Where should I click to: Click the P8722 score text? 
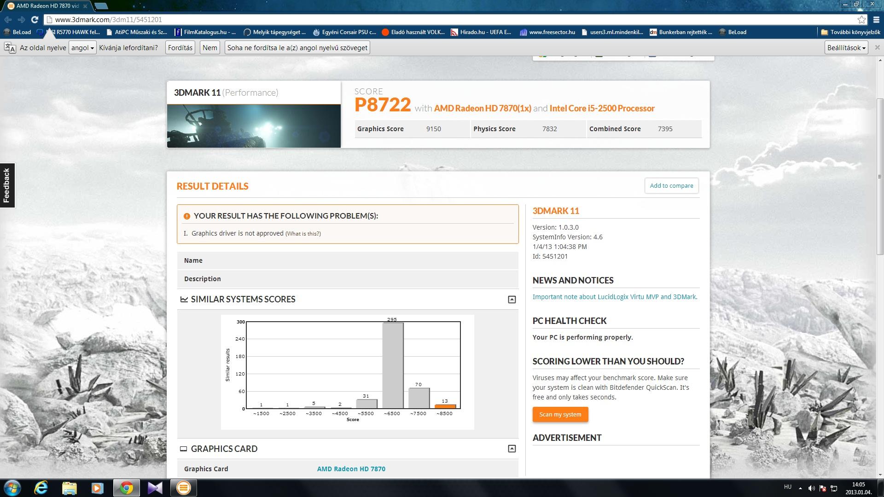pos(383,105)
